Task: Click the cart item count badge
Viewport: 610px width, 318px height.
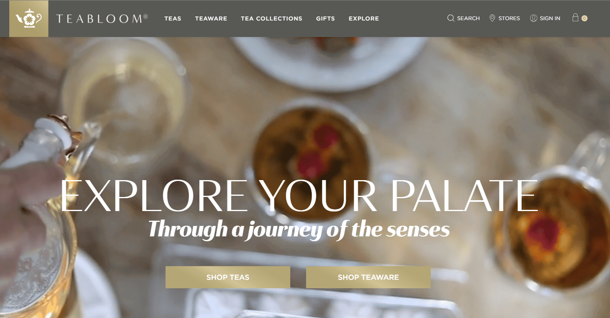Action: (x=584, y=18)
